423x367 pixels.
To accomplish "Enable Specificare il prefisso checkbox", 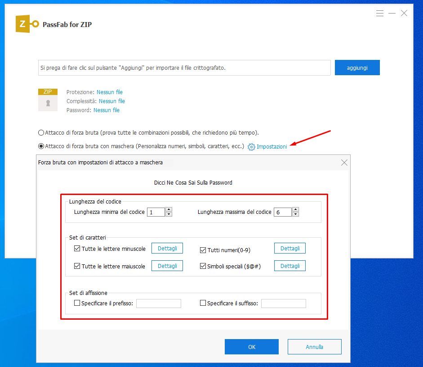I will 77,303.
